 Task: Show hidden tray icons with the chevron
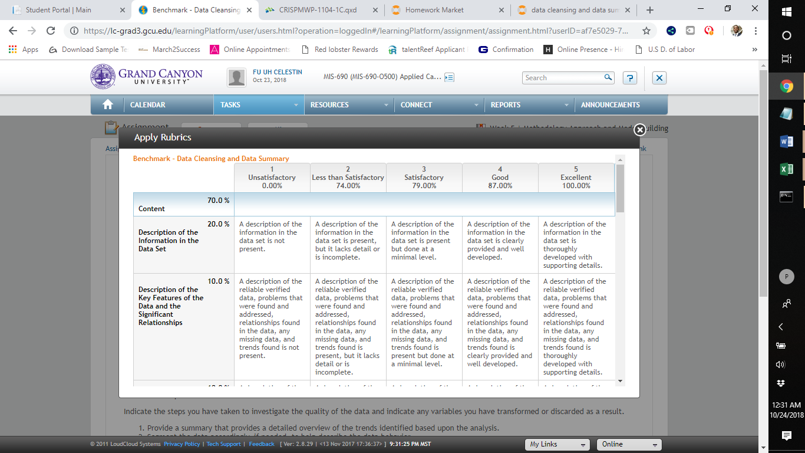click(x=781, y=327)
